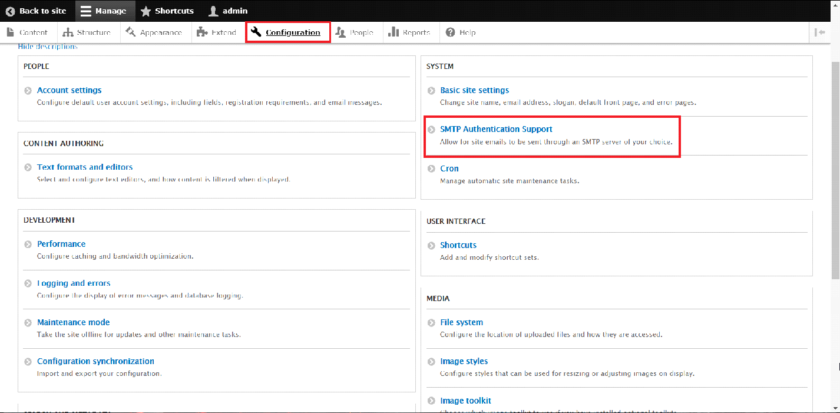The height and width of the screenshot is (413, 840).
Task: Expand the admin user menu
Action: [228, 11]
